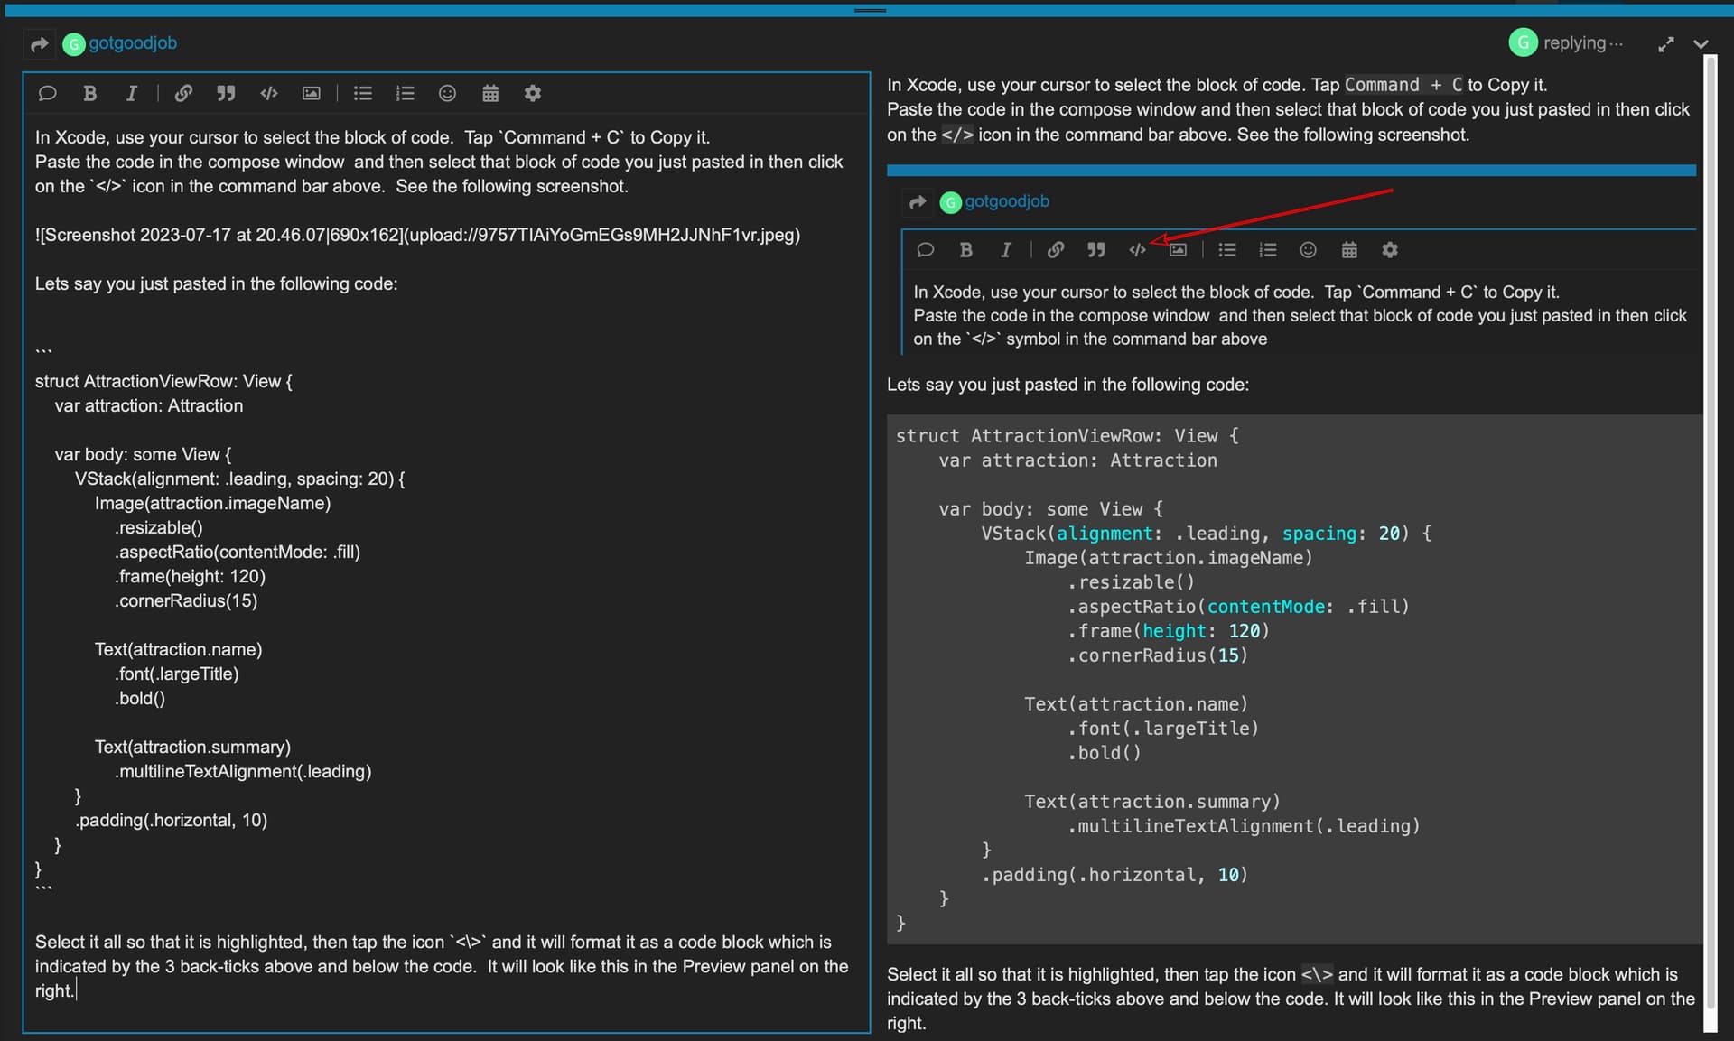This screenshot has height=1041, width=1734.
Task: Click 'Lets say you just pasted' text in preview
Action: point(1067,385)
